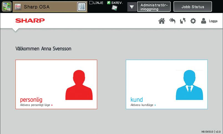Click the back arrow icon
Image resolution: width=223 pixels, height=134 pixels.
(x=172, y=21)
